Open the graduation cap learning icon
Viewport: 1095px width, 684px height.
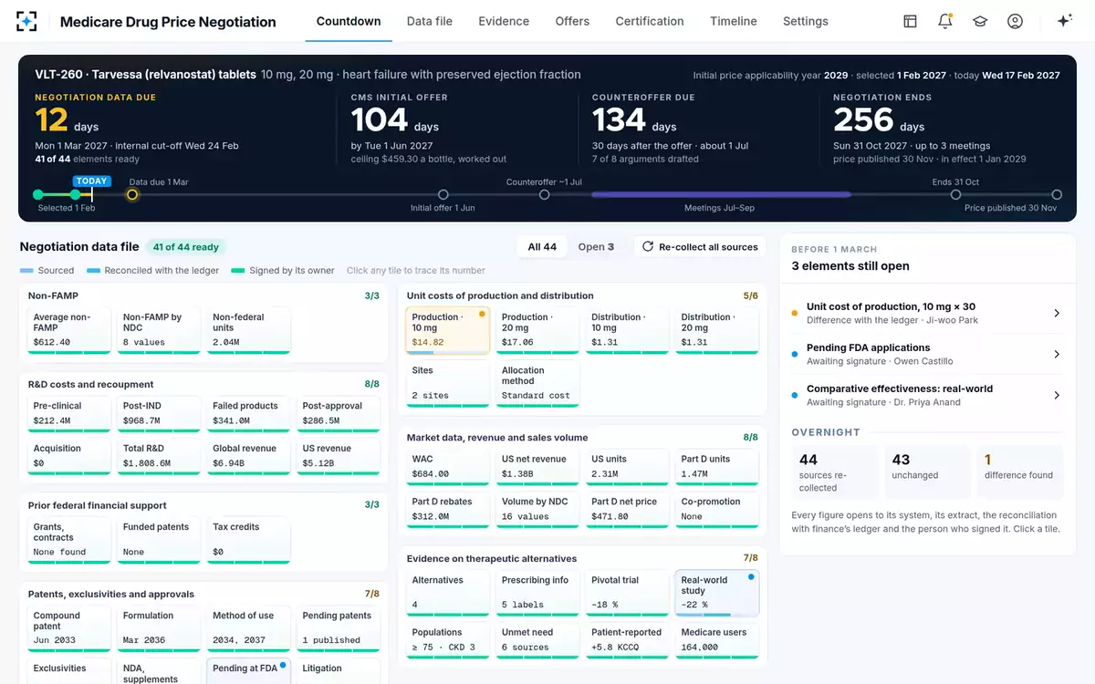tap(980, 21)
